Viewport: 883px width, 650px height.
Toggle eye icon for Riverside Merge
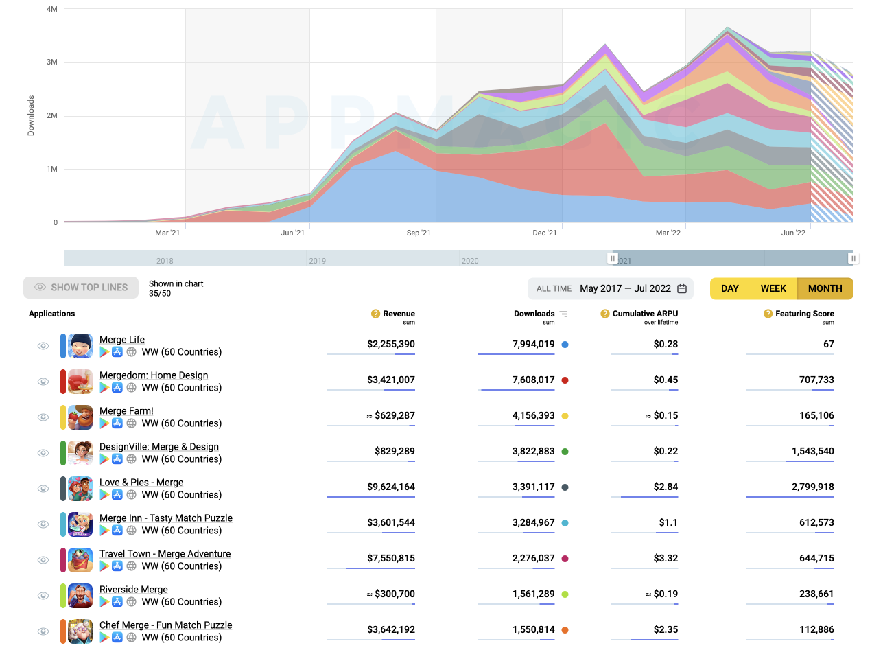pyautogui.click(x=43, y=596)
